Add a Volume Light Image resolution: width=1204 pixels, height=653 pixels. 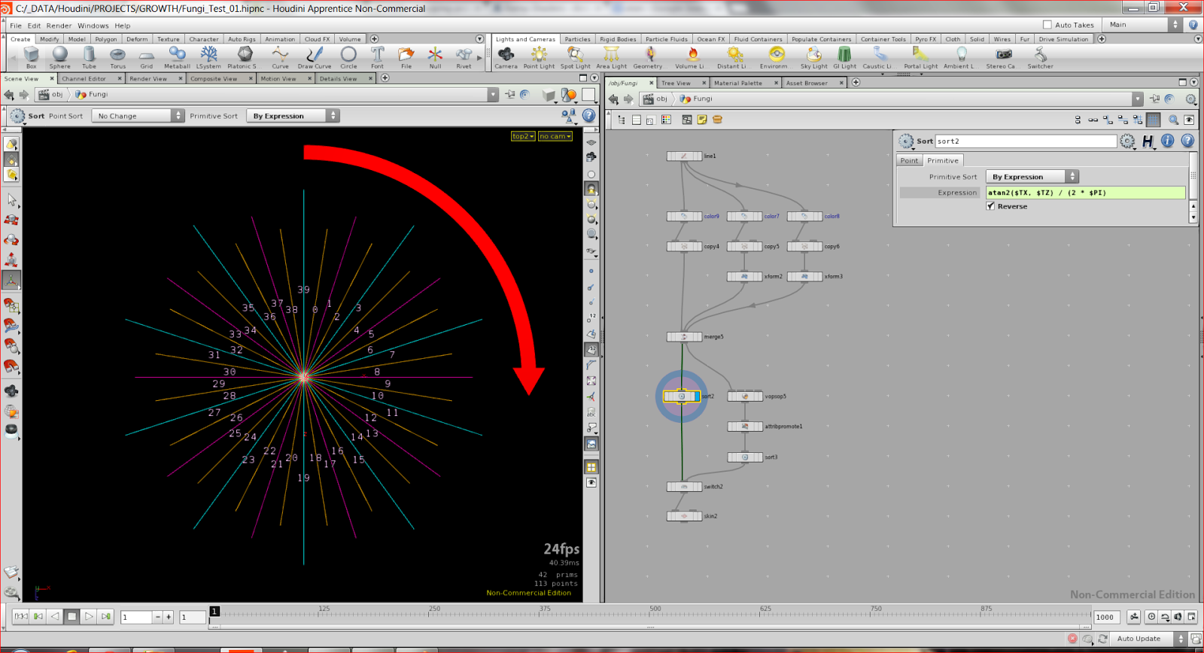point(690,57)
